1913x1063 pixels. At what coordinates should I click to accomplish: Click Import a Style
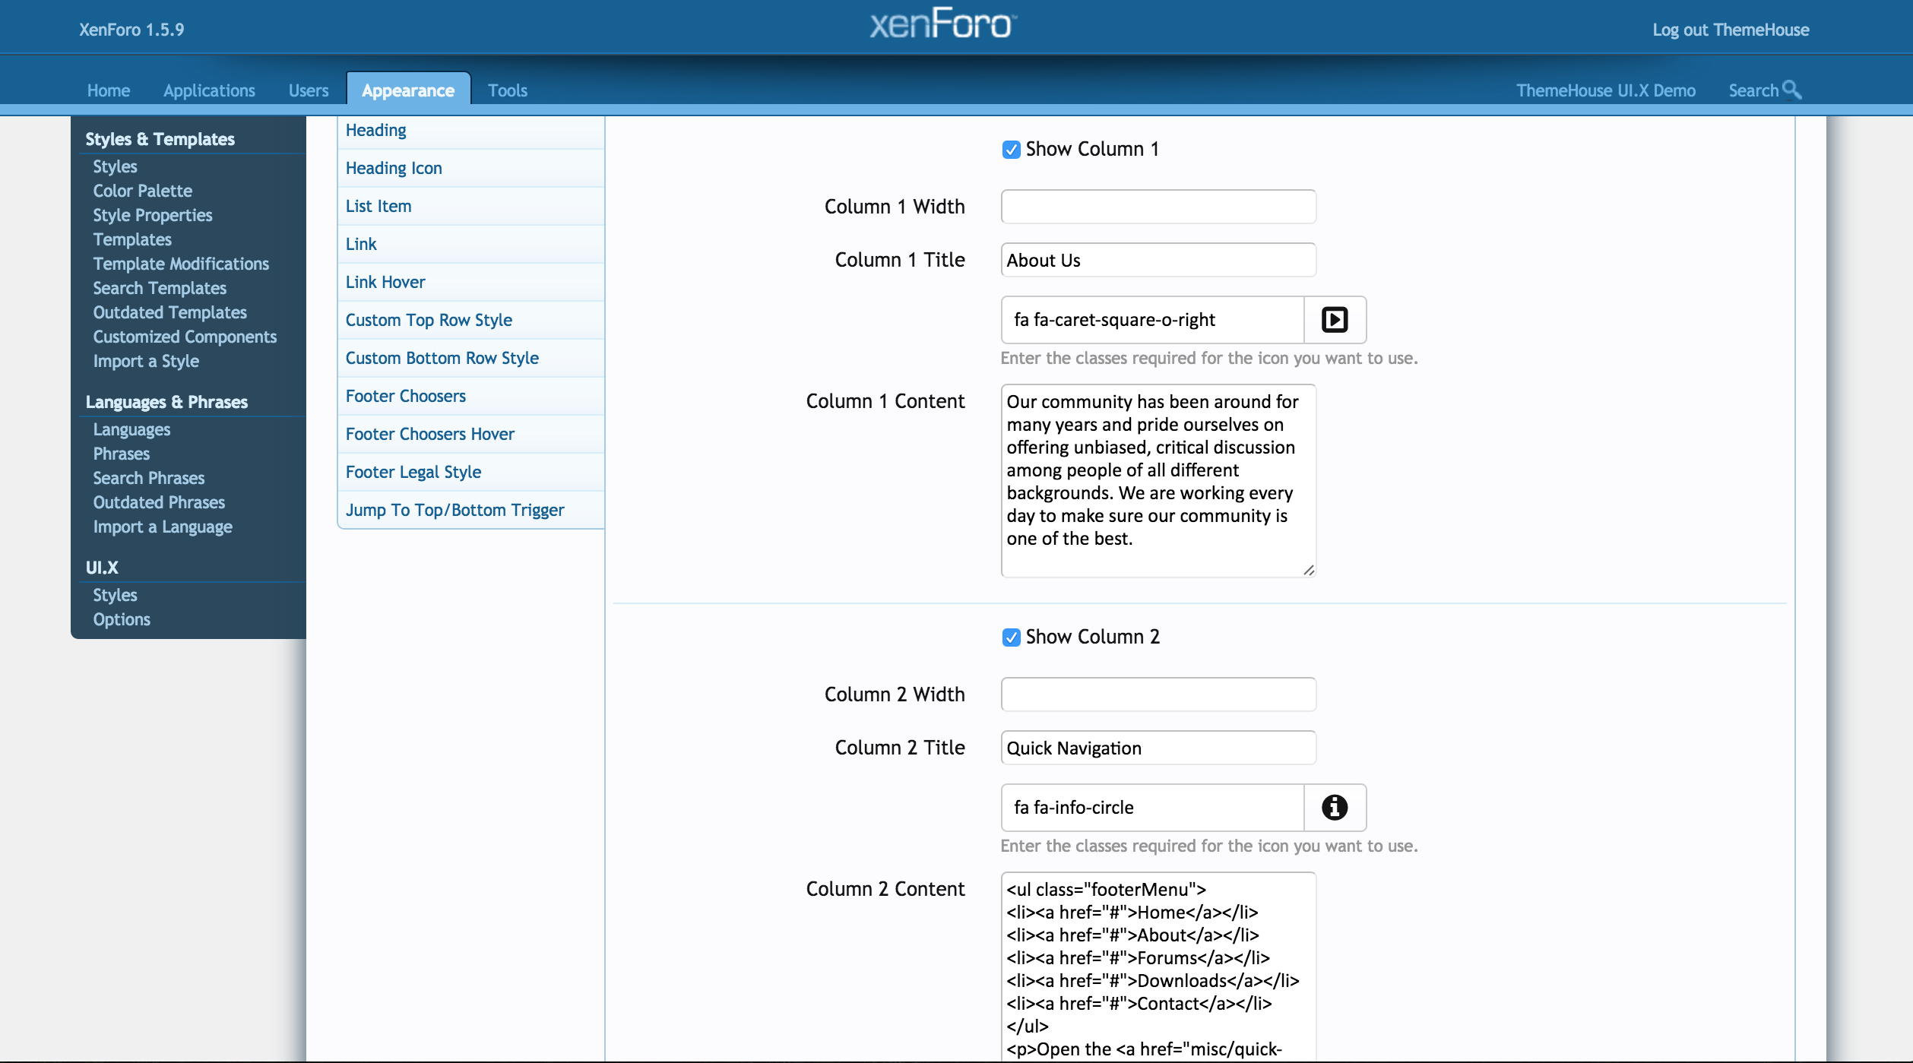[146, 361]
